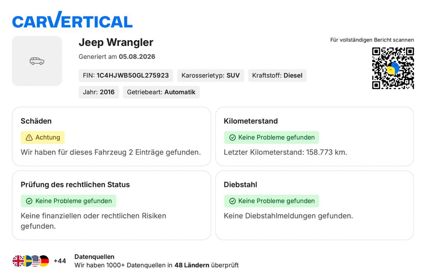Click the yellow warning triangle icon
The width and height of the screenshot is (425, 279).
pyautogui.click(x=29, y=138)
